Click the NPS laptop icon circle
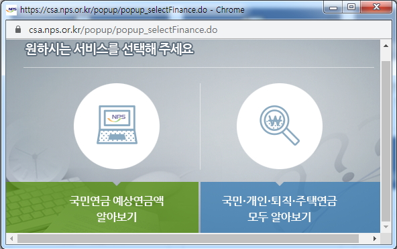Image resolution: width=397 pixels, height=249 pixels. pyautogui.click(x=117, y=126)
